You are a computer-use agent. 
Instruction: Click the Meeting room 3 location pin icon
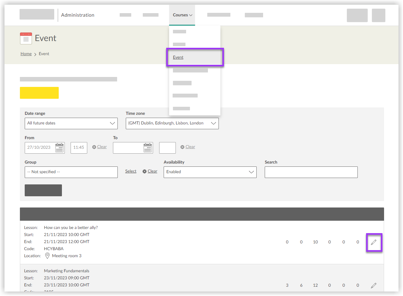pyautogui.click(x=47, y=256)
